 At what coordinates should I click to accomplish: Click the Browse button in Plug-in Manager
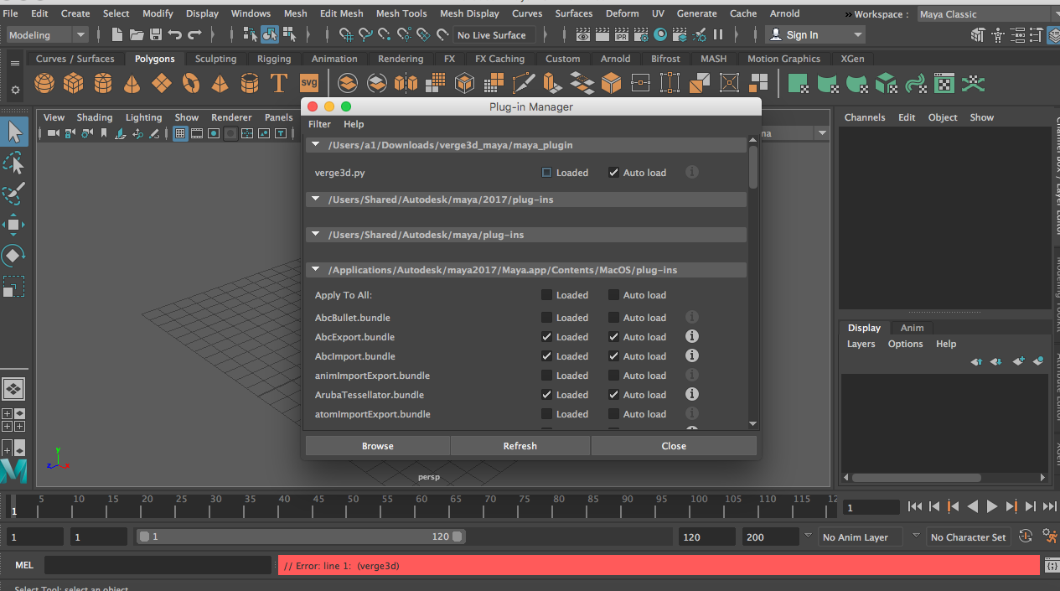(x=377, y=446)
